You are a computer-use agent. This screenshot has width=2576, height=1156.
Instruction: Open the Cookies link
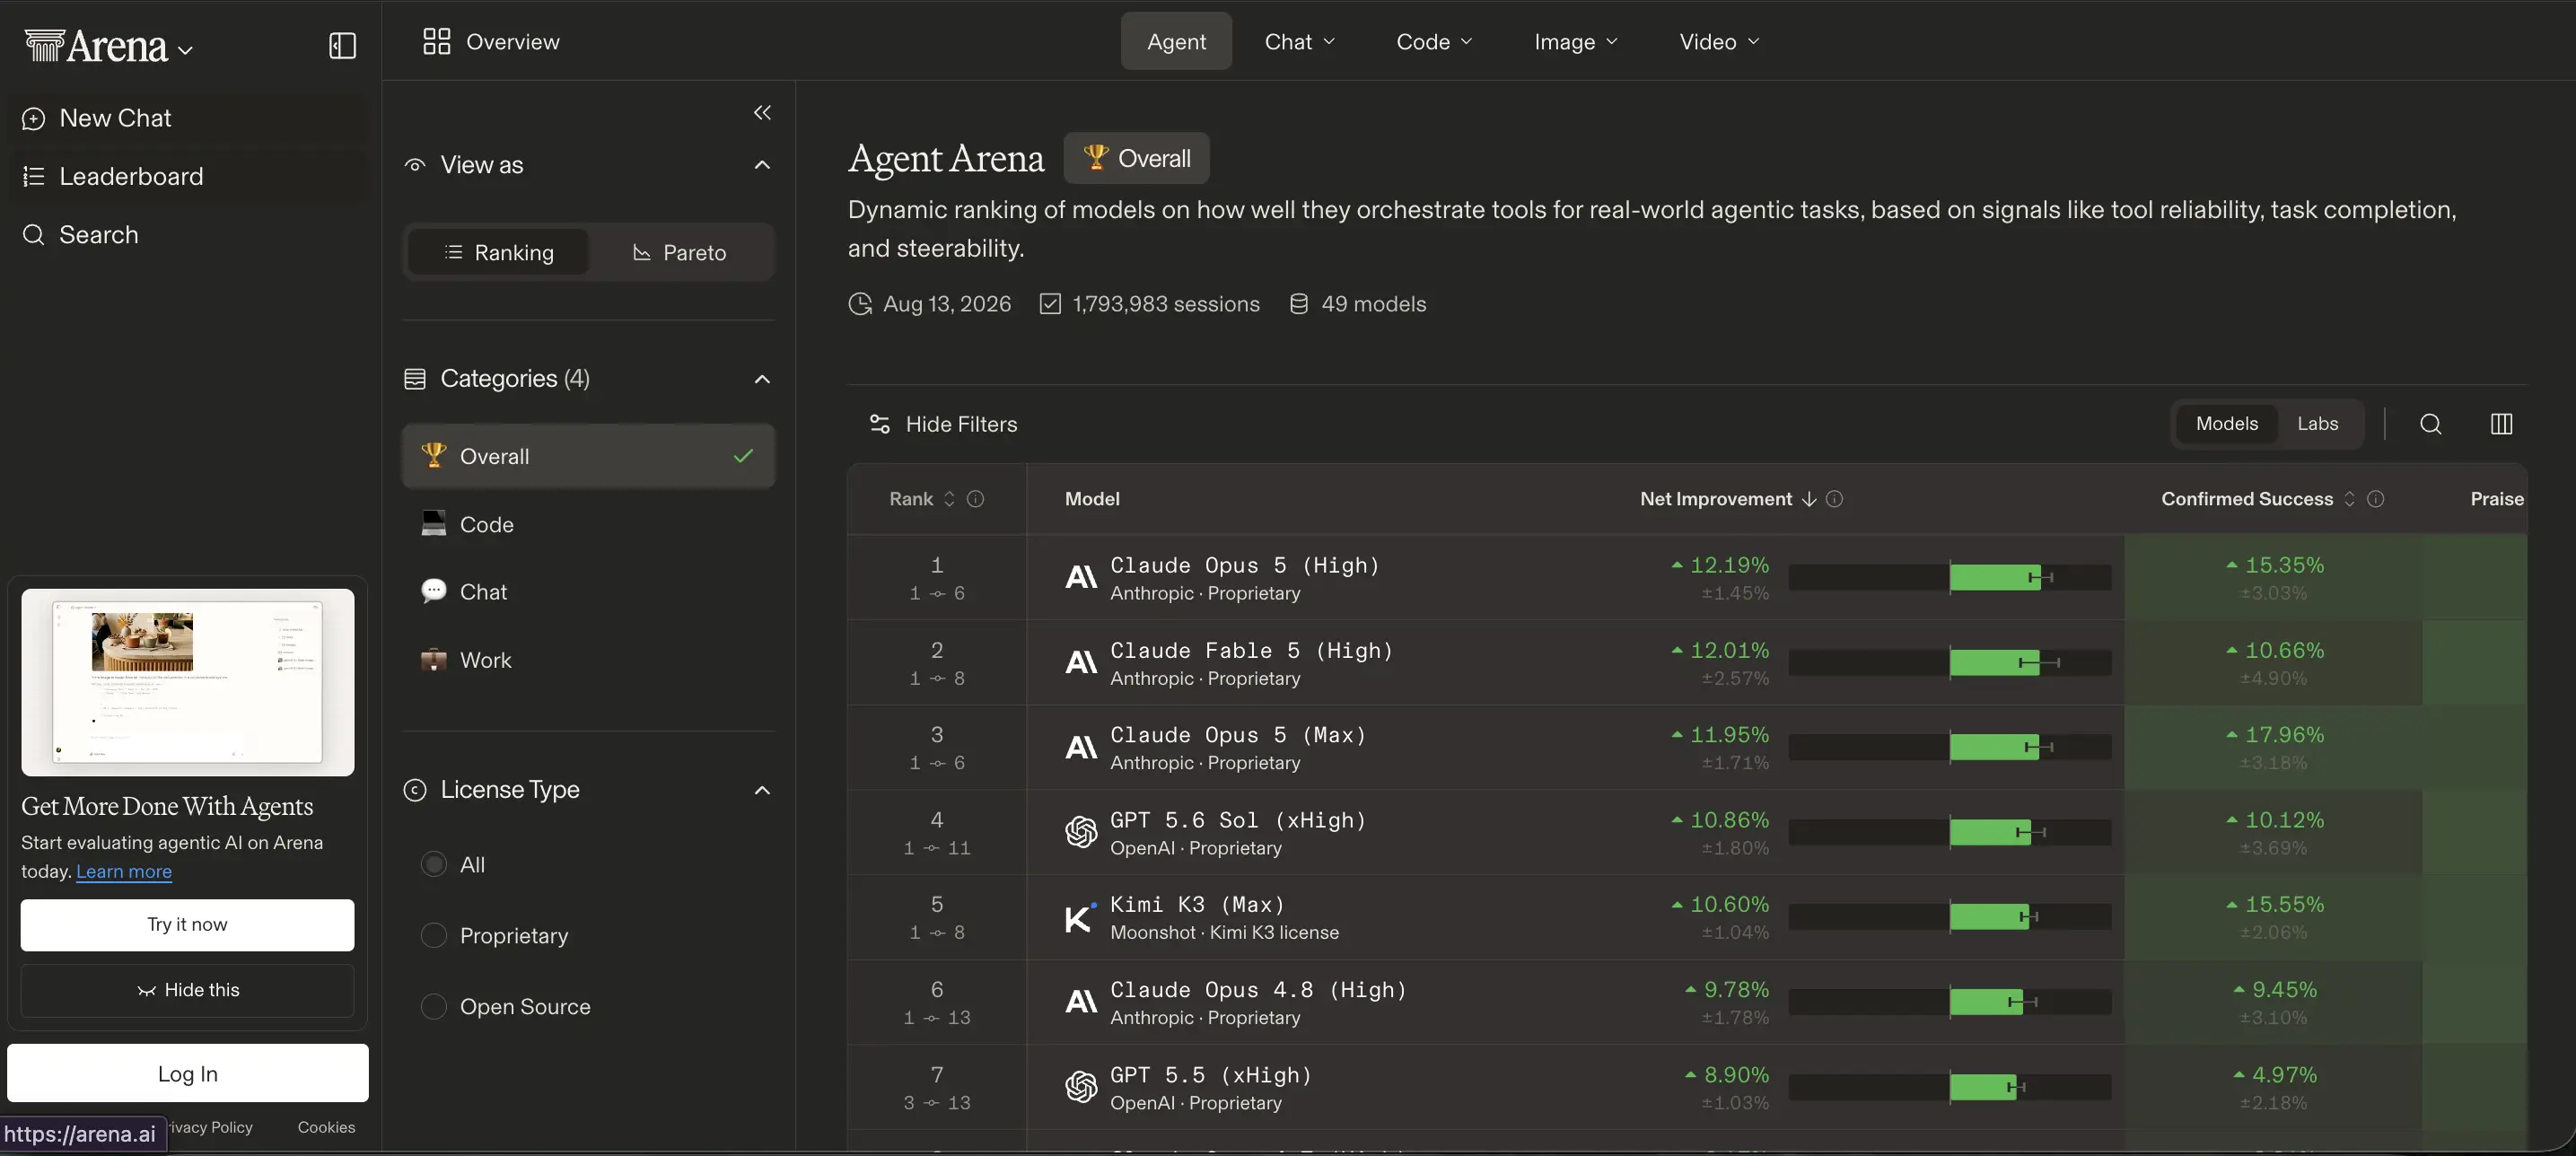coord(326,1127)
